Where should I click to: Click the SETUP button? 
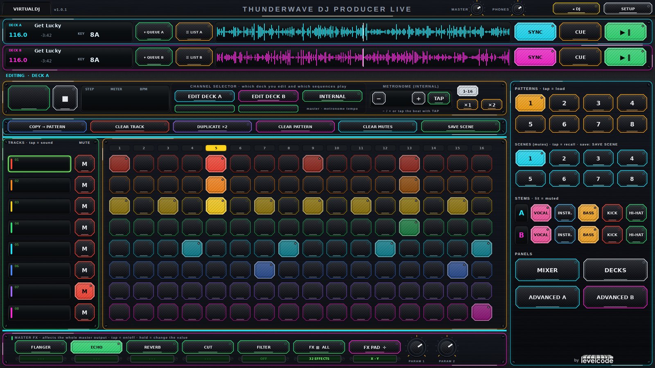click(628, 9)
